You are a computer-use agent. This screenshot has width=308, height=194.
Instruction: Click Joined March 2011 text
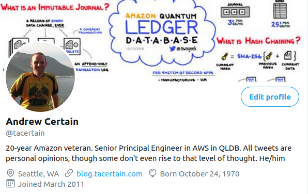coord(51,184)
